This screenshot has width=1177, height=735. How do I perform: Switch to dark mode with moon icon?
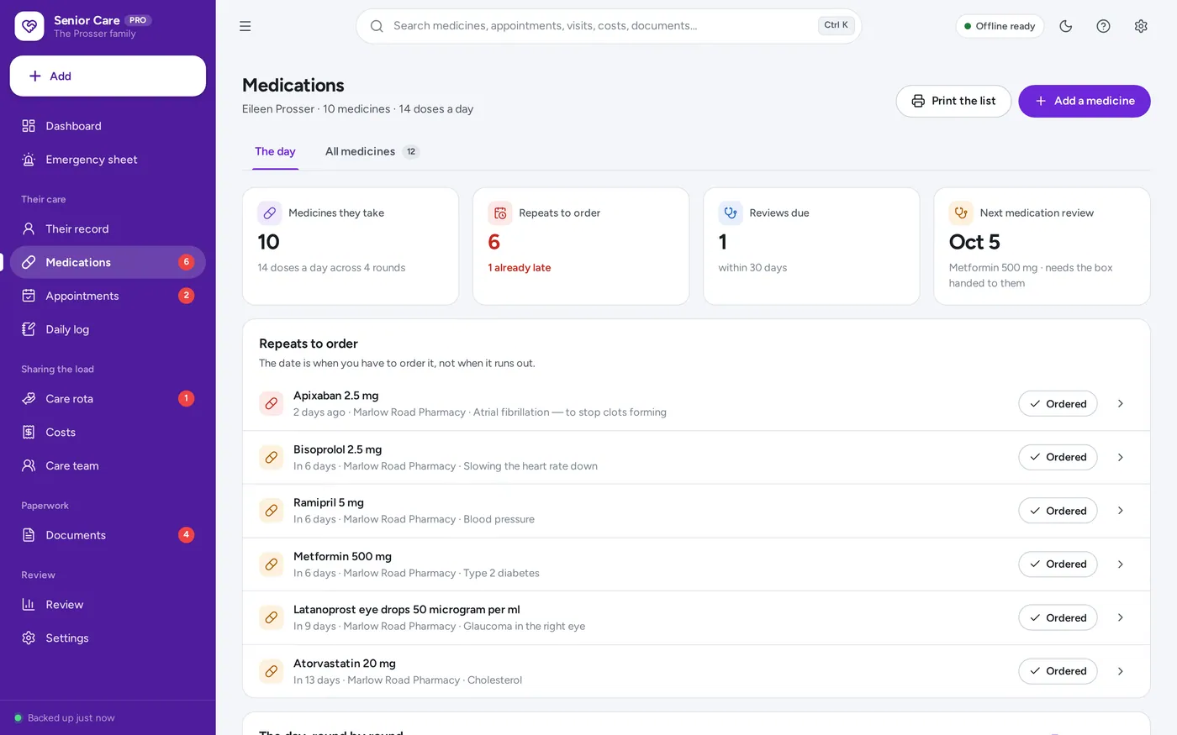1066,26
